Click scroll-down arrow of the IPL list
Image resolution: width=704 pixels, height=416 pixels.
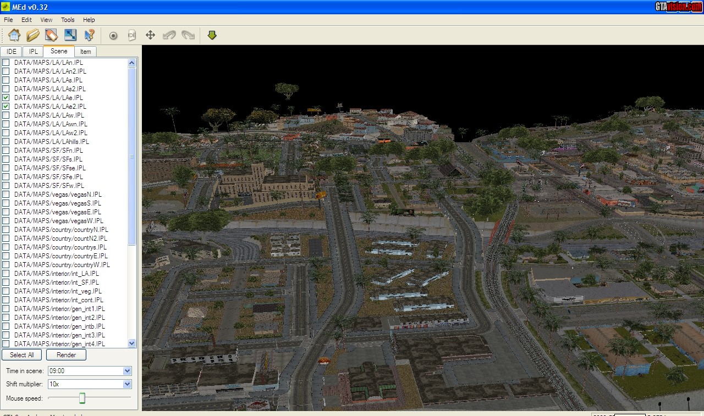point(132,343)
